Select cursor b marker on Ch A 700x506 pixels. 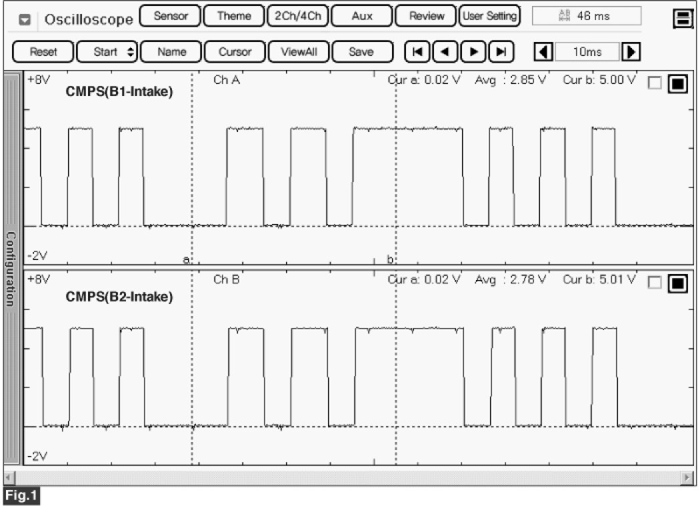(391, 259)
